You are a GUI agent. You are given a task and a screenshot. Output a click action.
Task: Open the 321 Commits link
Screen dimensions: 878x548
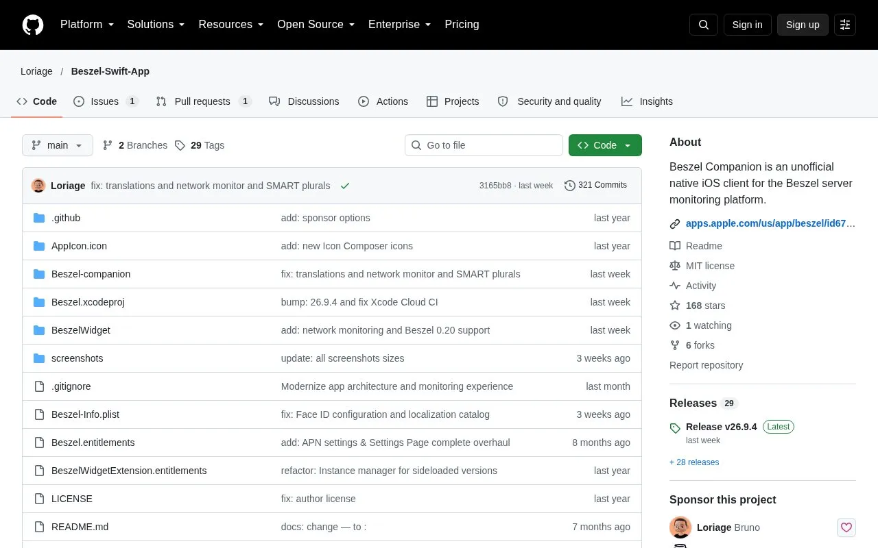[595, 185]
